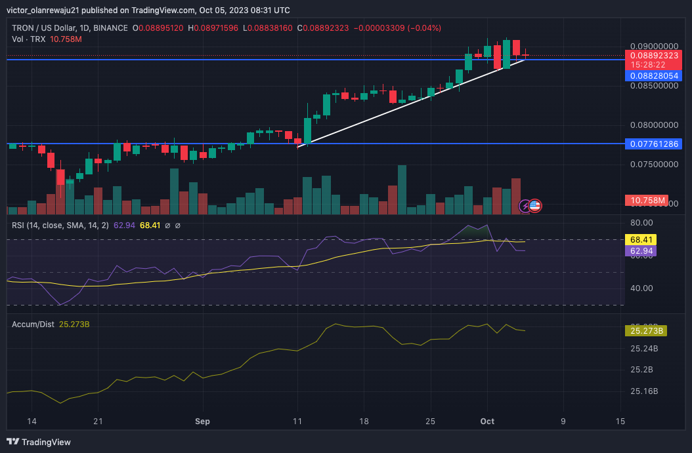
Task: Click the yellow RSI value label 68.41
Action: point(641,240)
